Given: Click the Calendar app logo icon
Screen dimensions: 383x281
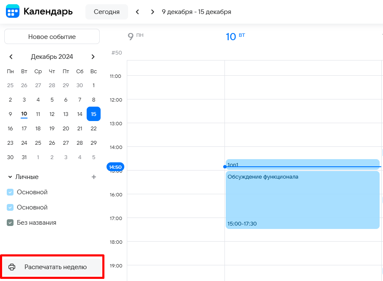Looking at the screenshot, I should click(13, 11).
